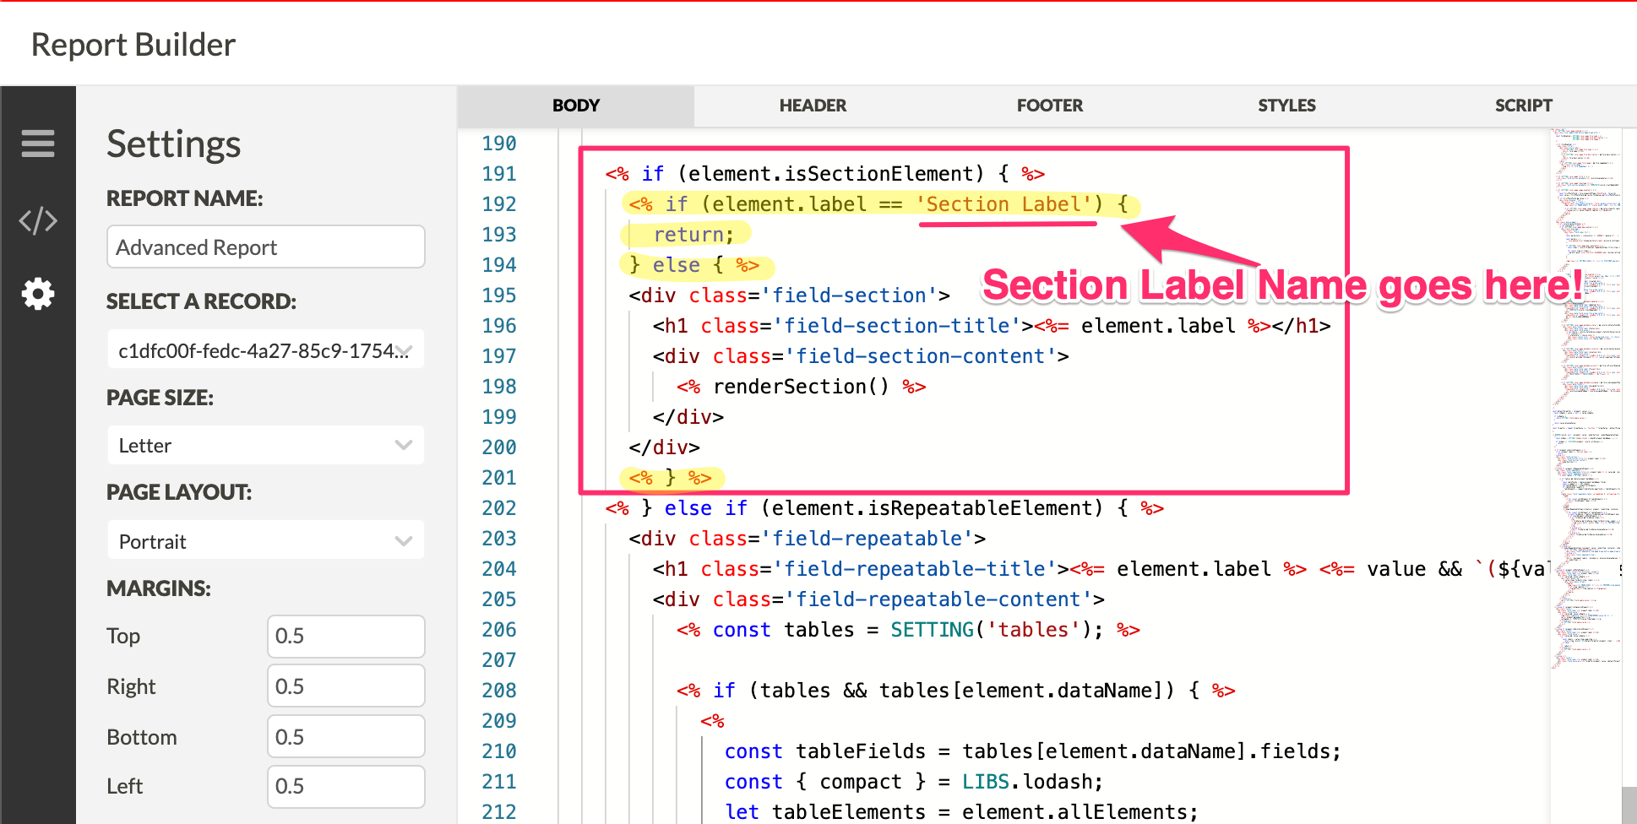Open the hamburger menu icon
The height and width of the screenshot is (824, 1637).
tap(38, 144)
